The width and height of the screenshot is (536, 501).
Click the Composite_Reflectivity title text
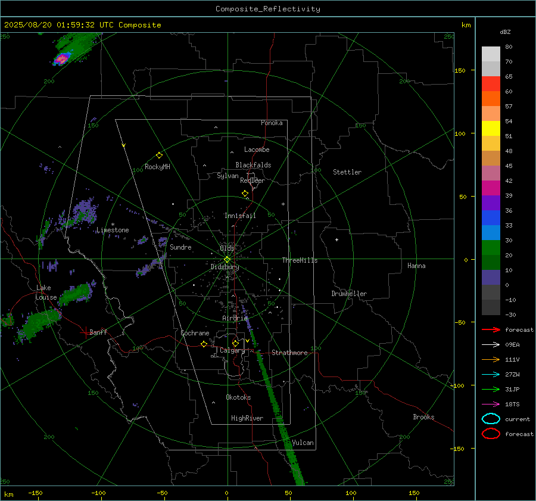pos(267,9)
